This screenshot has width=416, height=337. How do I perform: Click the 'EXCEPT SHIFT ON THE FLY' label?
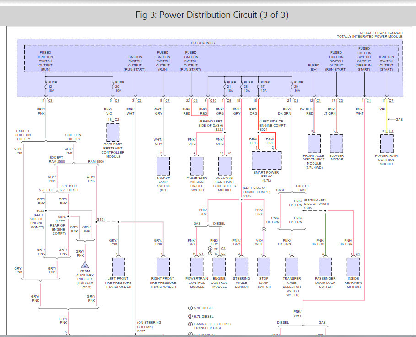23,135
